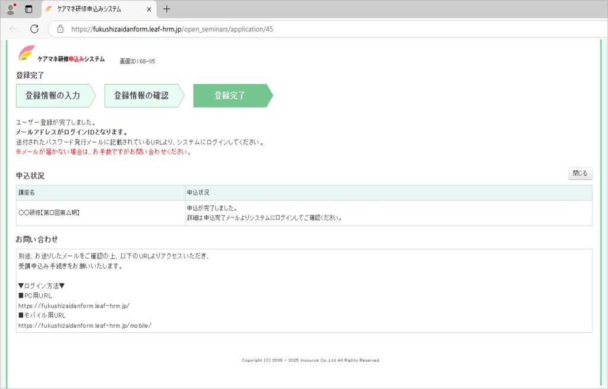Click the 登録情報の確認 step
Screen dimensions: 608x389
pos(141,96)
